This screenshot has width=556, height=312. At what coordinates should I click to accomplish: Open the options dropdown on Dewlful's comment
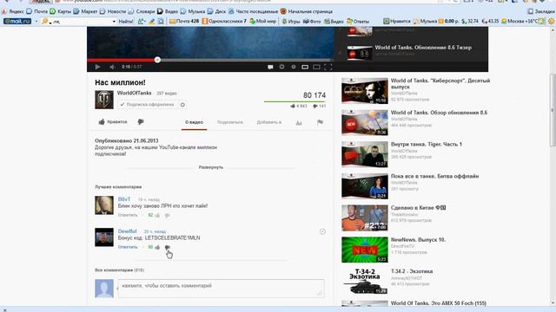point(322,231)
